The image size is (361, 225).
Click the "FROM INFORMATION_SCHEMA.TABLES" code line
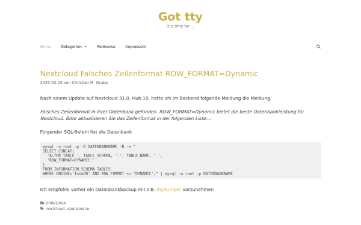pos(76,169)
